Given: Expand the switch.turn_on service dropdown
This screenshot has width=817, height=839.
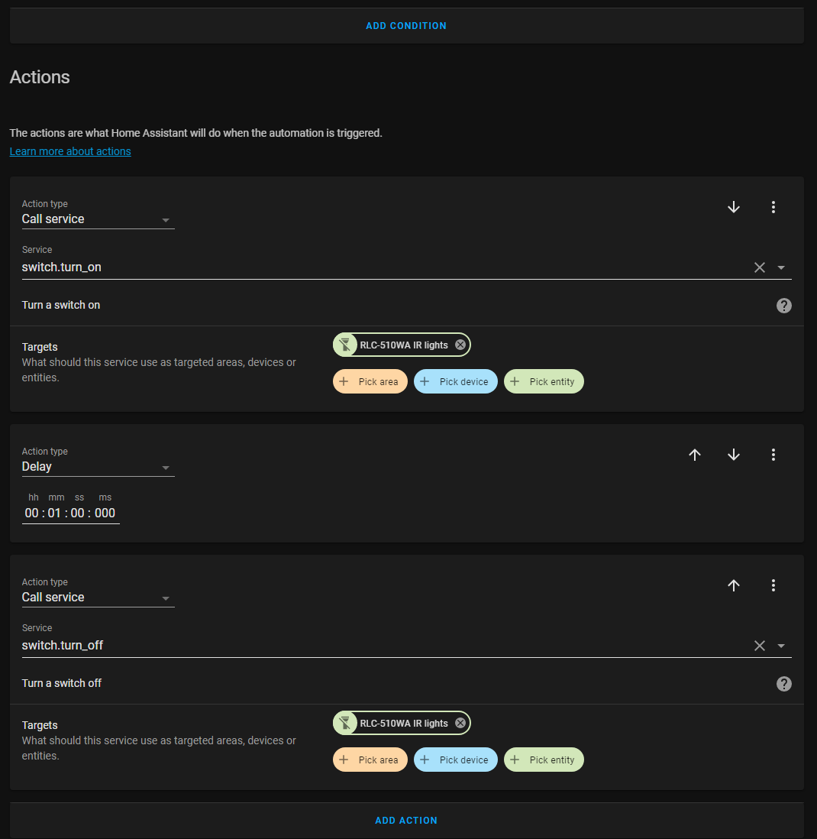Looking at the screenshot, I should pos(781,267).
